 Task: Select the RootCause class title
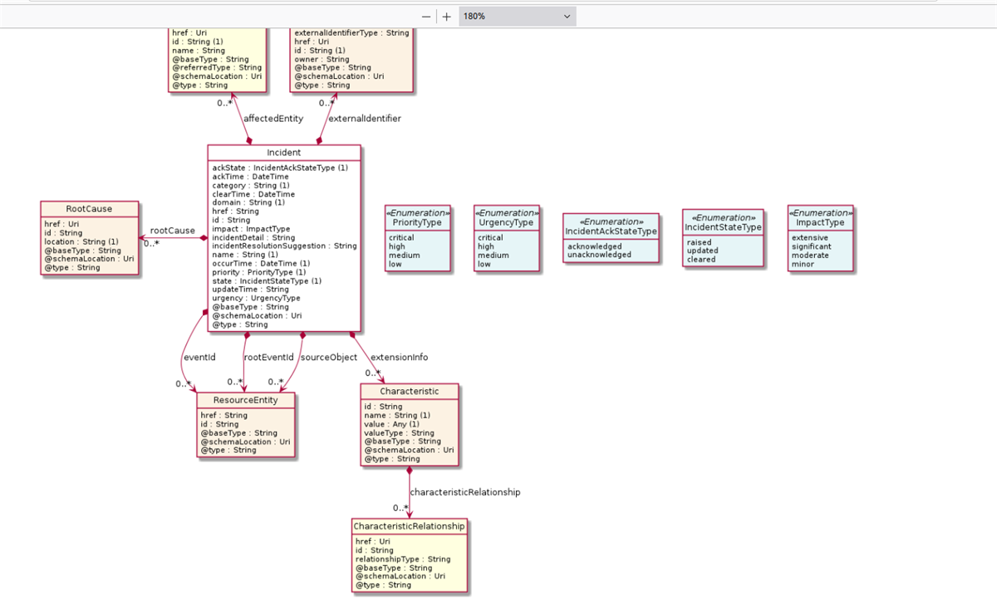pyautogui.click(x=89, y=208)
